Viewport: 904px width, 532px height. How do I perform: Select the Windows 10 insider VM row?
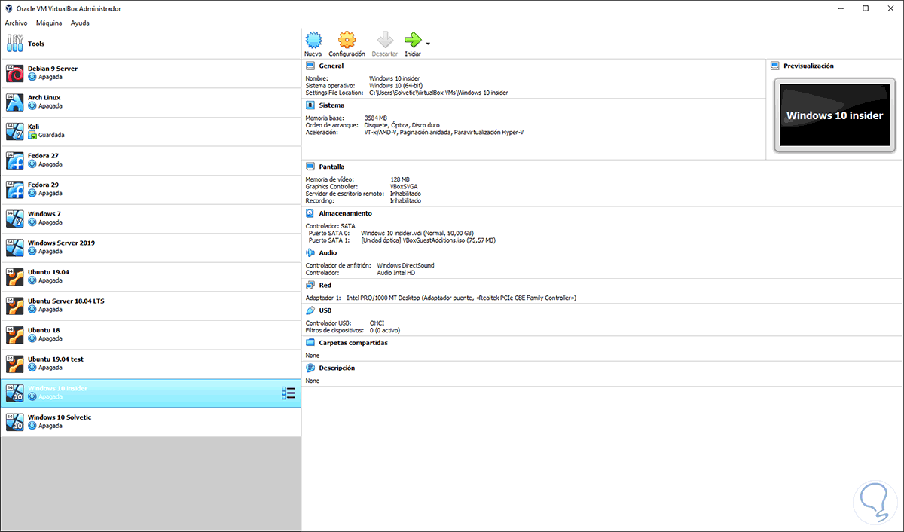(151, 393)
